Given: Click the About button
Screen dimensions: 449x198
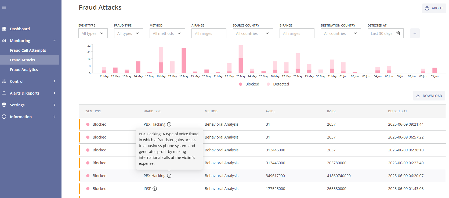Looking at the screenshot, I should click(x=434, y=8).
